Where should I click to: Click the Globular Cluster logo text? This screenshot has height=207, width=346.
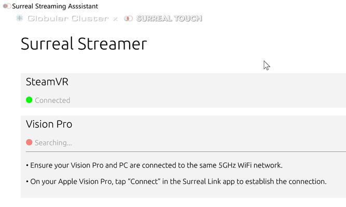[68, 18]
